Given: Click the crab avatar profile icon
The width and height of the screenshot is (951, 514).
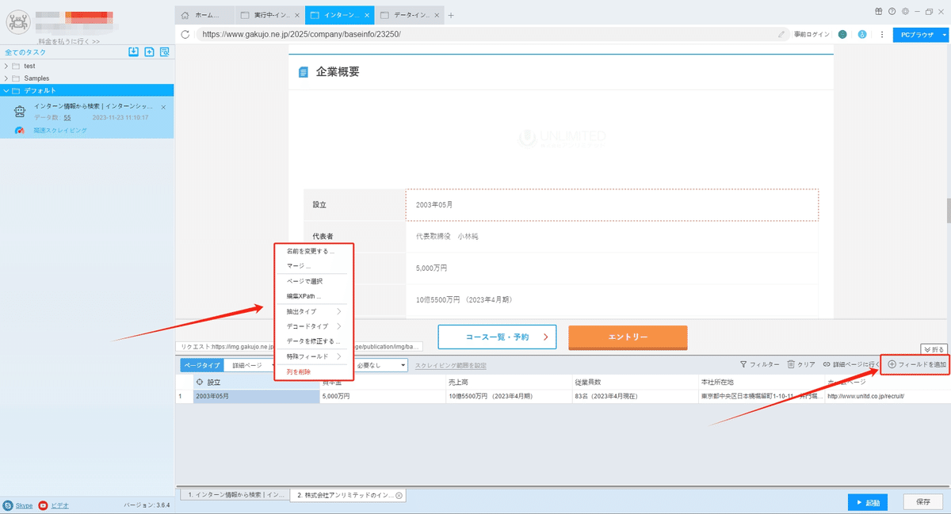Looking at the screenshot, I should coord(17,24).
